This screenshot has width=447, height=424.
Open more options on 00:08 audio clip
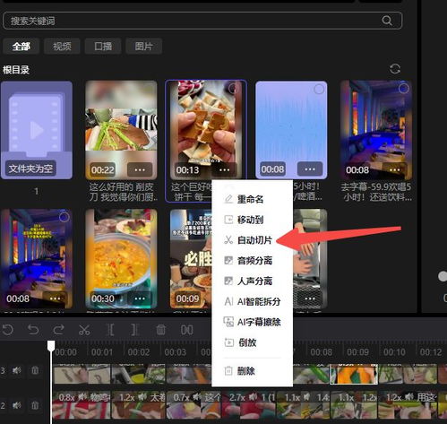310,169
